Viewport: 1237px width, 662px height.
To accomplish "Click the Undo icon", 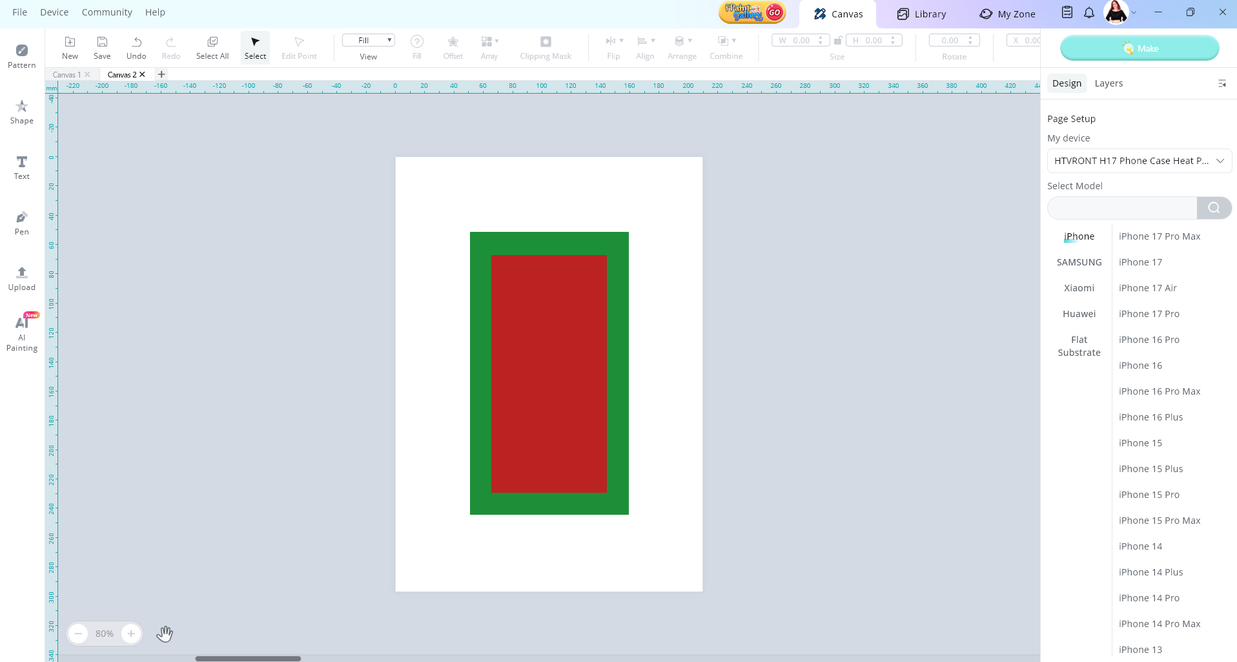I will [136, 47].
